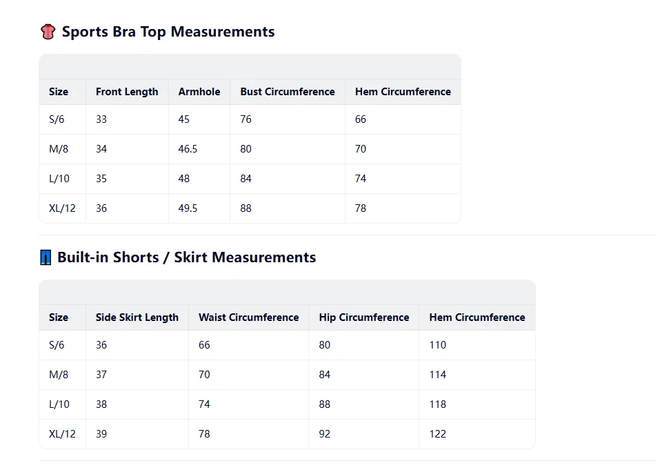
Task: Click the Waist Circumference column header
Action: tap(249, 317)
